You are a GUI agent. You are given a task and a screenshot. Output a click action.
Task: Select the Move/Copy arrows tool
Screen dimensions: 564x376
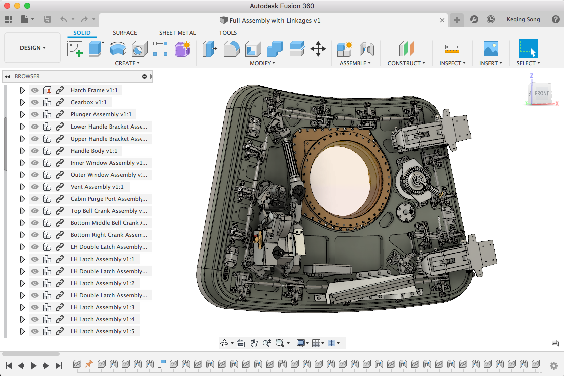pos(318,49)
